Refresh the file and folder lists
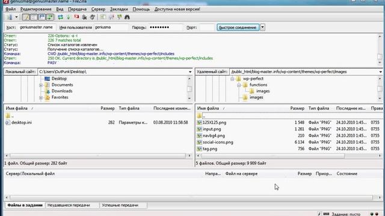Screen dimensions: 385x216 (x=60, y=17)
